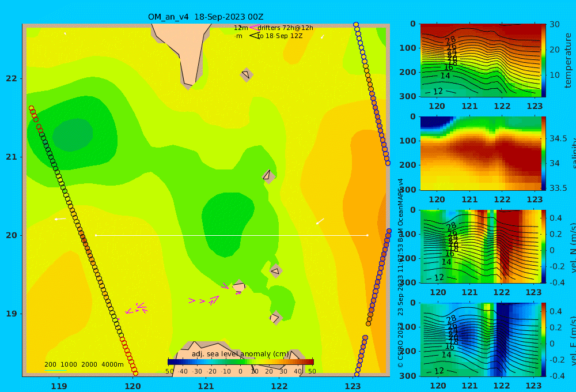Click the white transect line along 20°N
This screenshot has width=576, height=392.
pos(232,235)
